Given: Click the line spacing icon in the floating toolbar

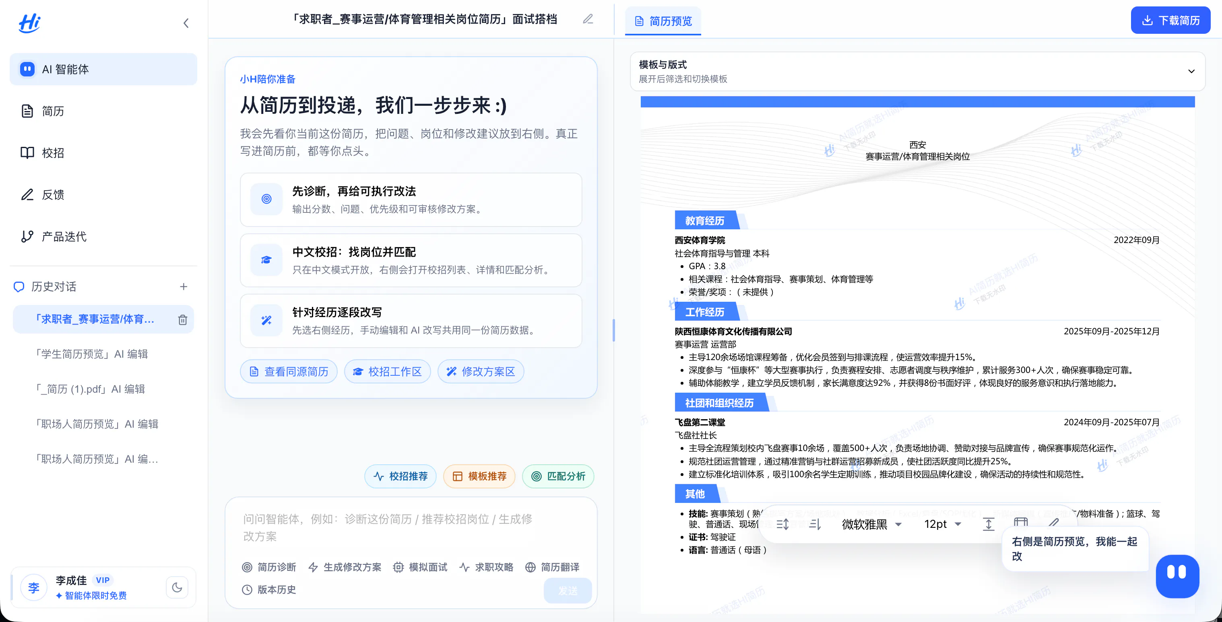Looking at the screenshot, I should point(783,524).
